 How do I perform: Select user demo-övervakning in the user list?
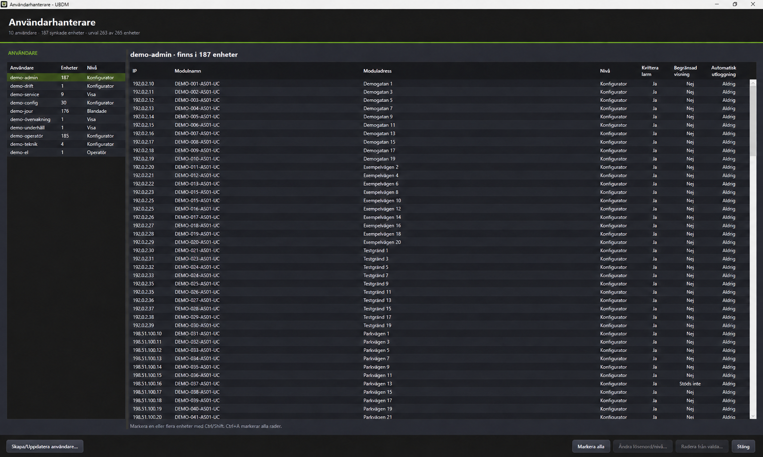[x=66, y=119]
